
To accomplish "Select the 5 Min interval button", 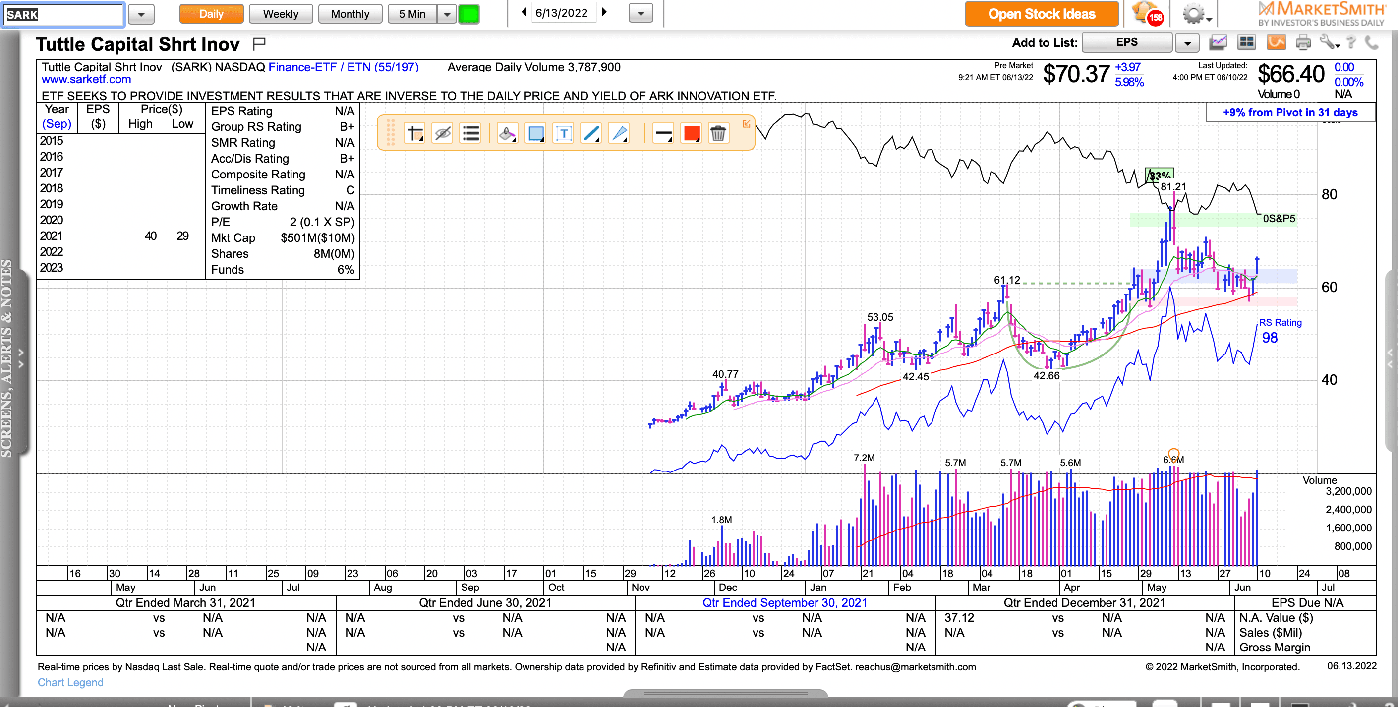I will coord(412,14).
